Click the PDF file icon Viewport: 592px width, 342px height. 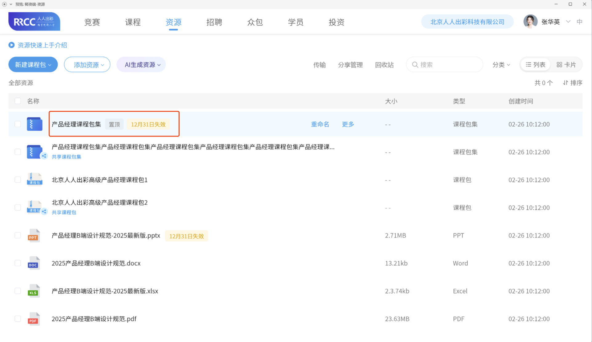point(33,319)
